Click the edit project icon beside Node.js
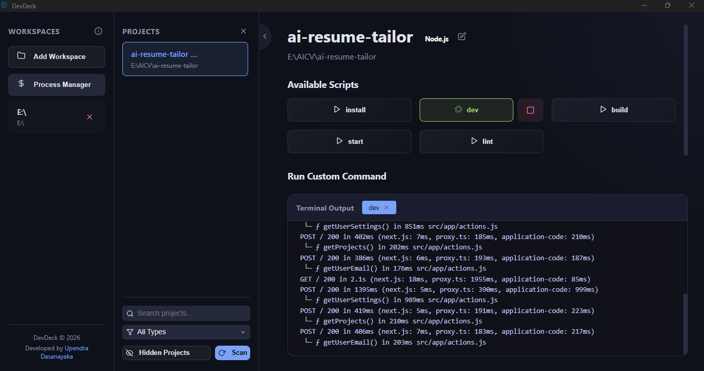704x371 pixels. [x=462, y=37]
